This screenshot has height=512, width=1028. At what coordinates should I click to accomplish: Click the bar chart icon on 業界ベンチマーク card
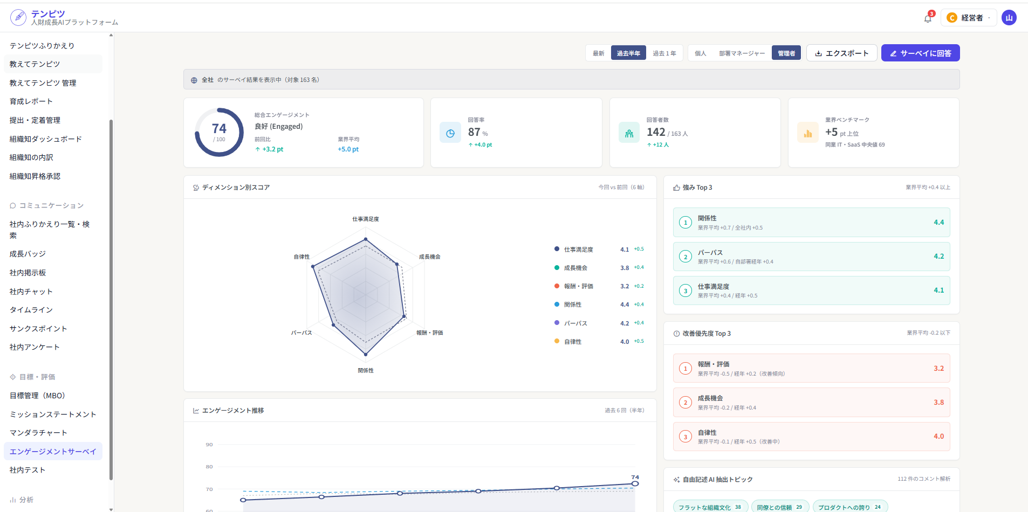pos(808,133)
